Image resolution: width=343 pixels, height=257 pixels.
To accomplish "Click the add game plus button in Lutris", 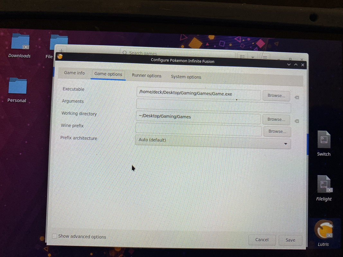I will [x=61, y=51].
